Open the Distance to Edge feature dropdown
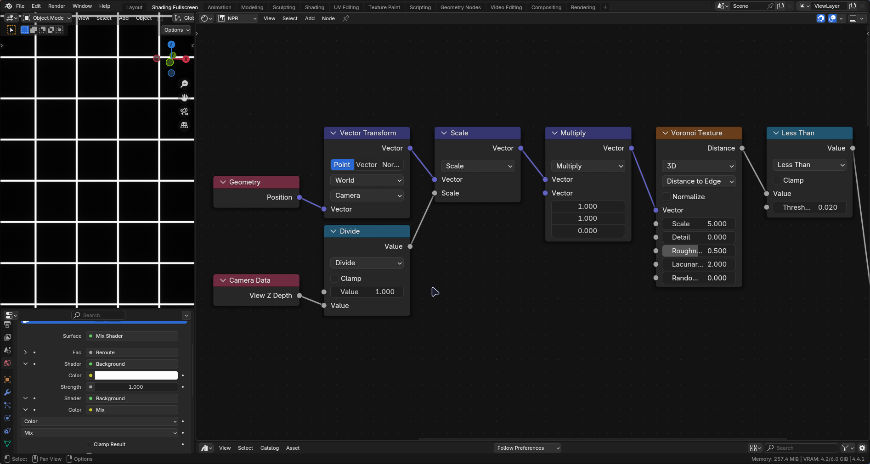870x464 pixels. [x=699, y=181]
